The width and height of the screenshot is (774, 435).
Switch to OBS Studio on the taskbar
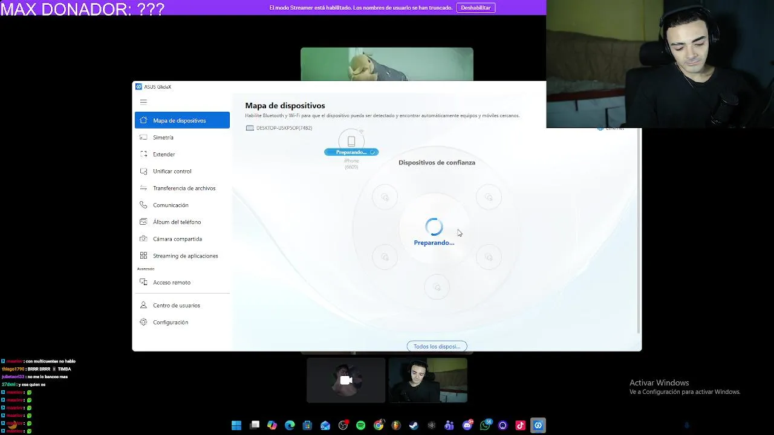[x=343, y=425]
